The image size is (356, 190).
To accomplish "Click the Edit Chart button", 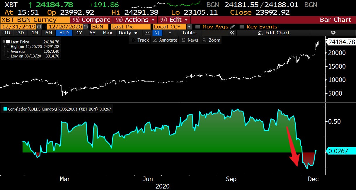I will point(274,33).
